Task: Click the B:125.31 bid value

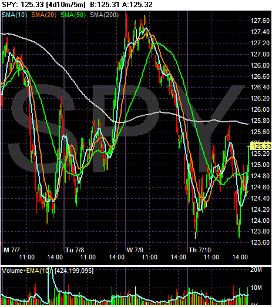Action: point(105,5)
